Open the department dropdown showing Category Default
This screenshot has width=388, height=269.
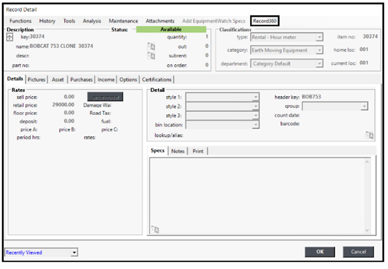click(319, 64)
